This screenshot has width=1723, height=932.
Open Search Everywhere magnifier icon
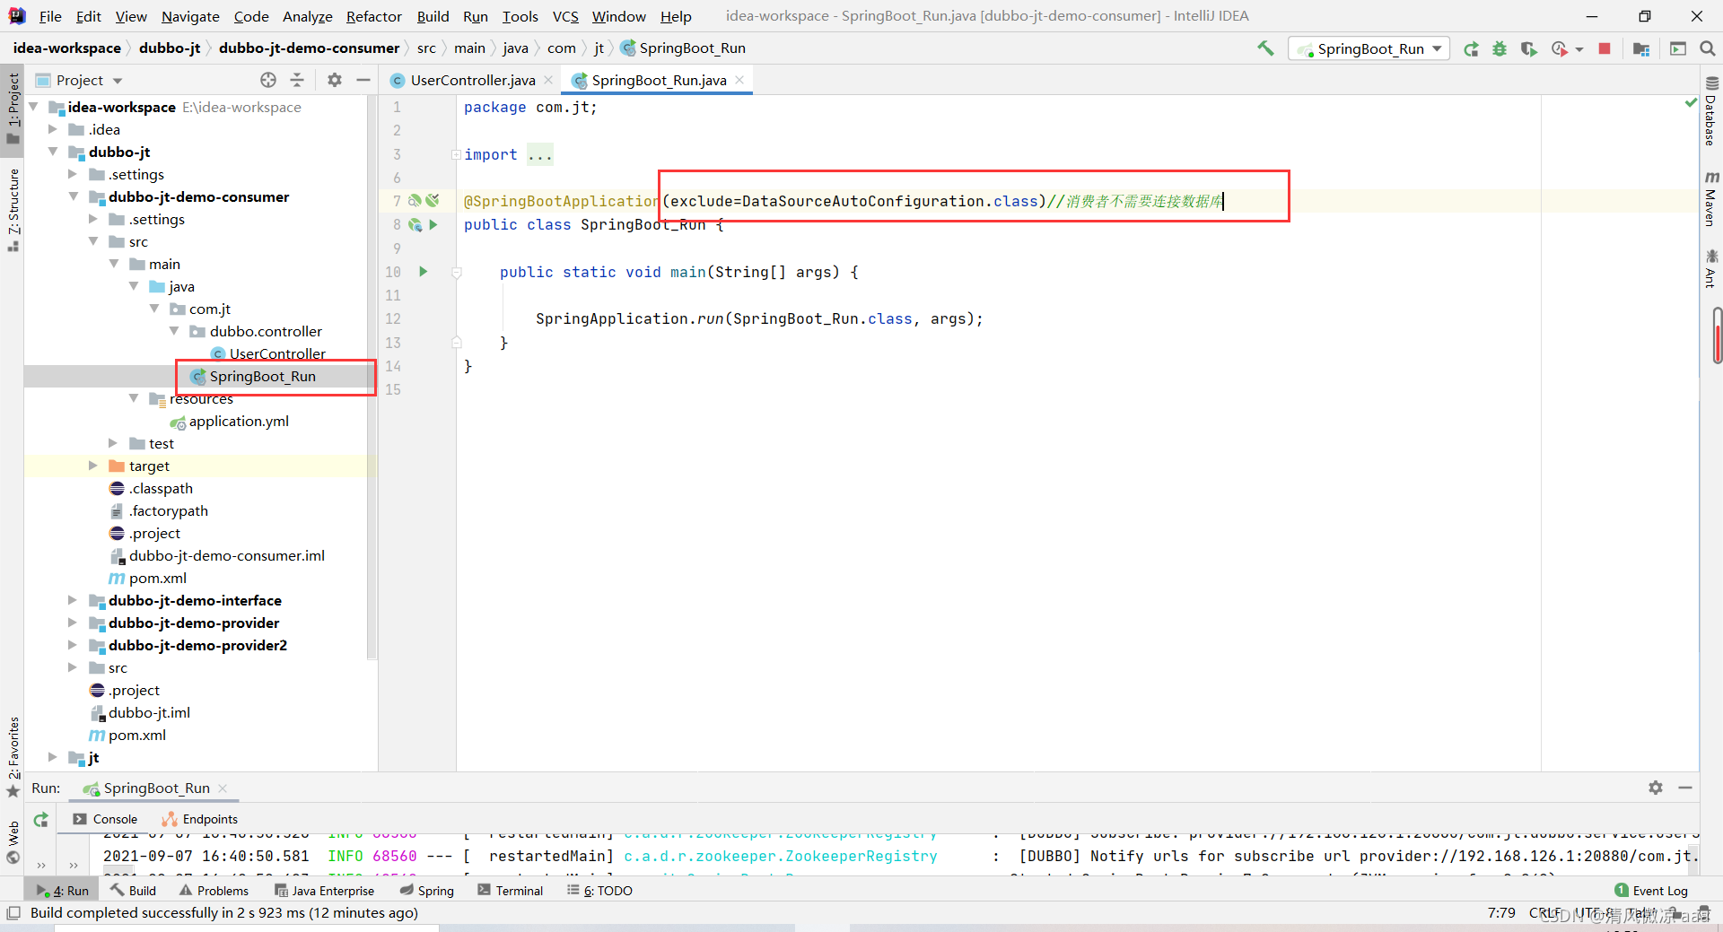coord(1708,48)
